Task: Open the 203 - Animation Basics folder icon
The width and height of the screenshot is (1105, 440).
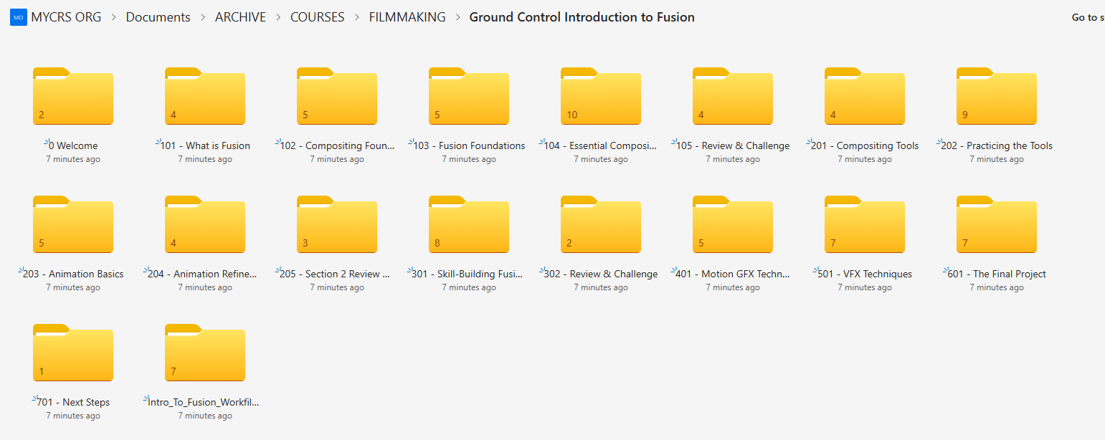Action: coord(73,225)
